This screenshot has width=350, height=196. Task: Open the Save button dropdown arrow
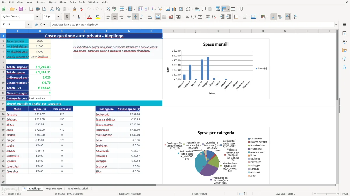click(x=25, y=9)
